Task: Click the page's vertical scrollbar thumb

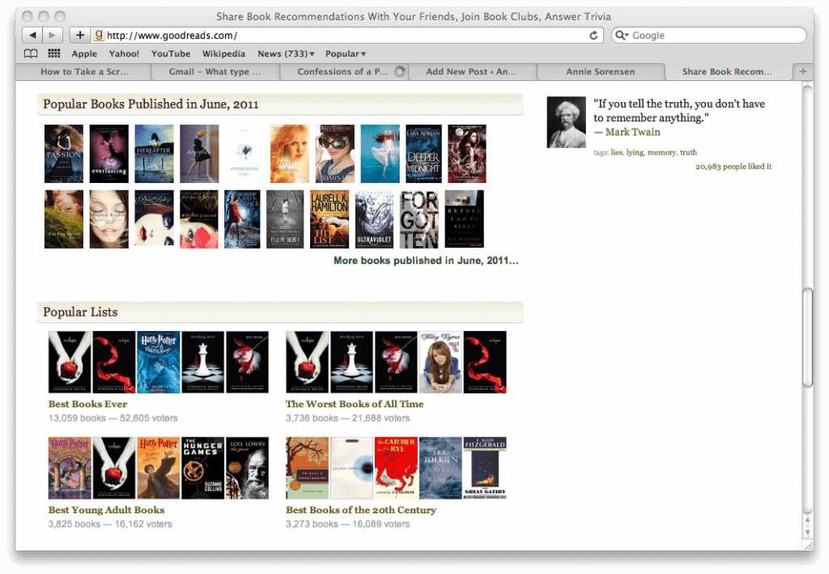Action: (x=807, y=338)
